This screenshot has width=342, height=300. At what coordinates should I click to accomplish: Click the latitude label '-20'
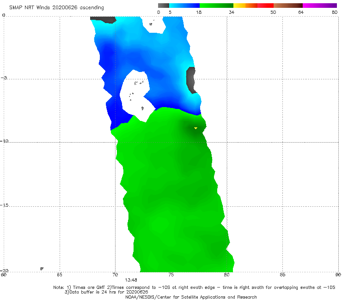pos(4,270)
